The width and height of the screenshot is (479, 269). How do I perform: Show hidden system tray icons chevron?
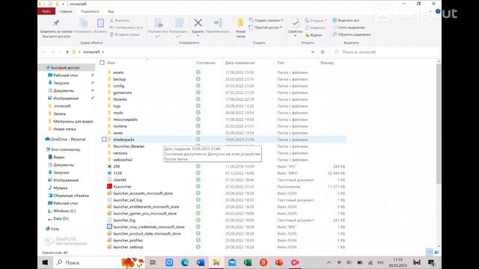coord(329,262)
